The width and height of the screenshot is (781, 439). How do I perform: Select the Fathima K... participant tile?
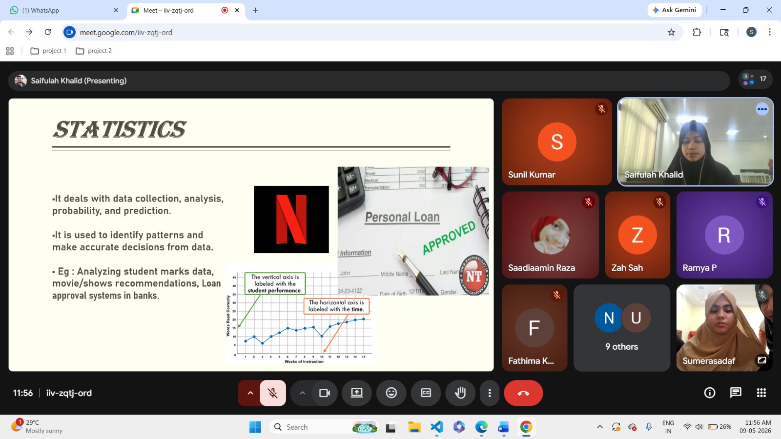click(x=534, y=328)
